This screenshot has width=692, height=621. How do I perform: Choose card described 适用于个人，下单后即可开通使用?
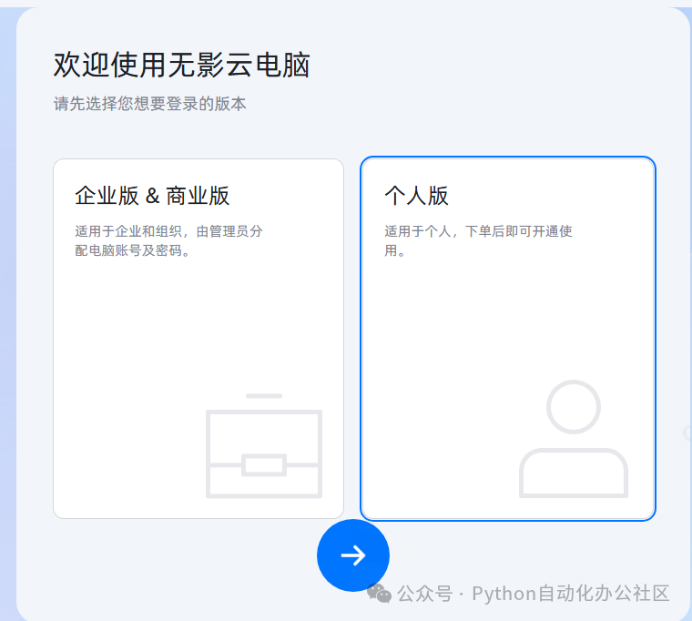click(x=508, y=339)
